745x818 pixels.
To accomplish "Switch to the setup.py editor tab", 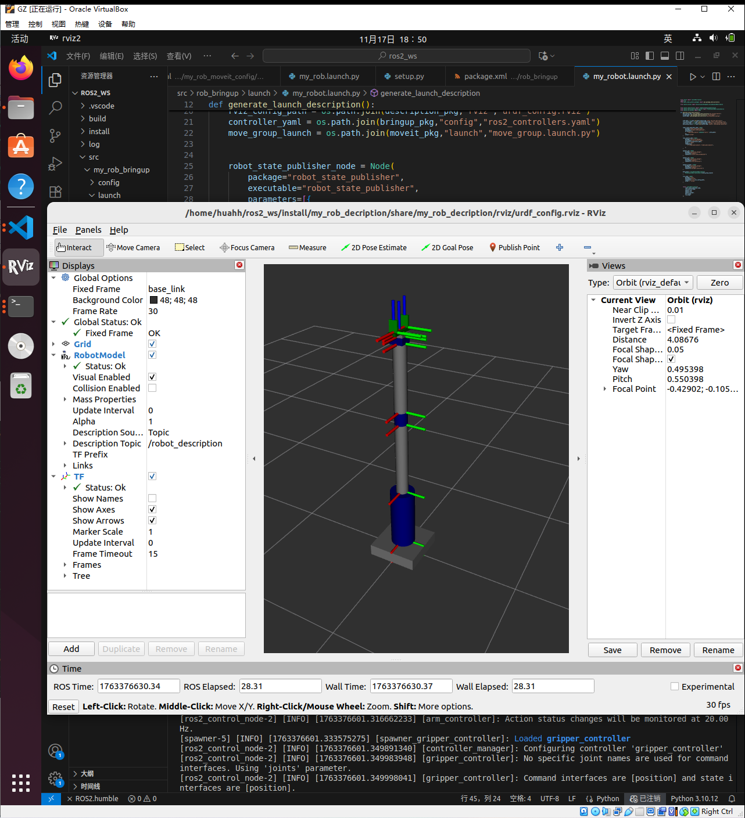I will pyautogui.click(x=409, y=75).
